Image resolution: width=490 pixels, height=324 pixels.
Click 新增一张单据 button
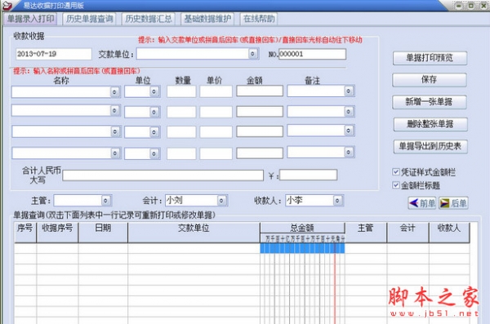430,102
